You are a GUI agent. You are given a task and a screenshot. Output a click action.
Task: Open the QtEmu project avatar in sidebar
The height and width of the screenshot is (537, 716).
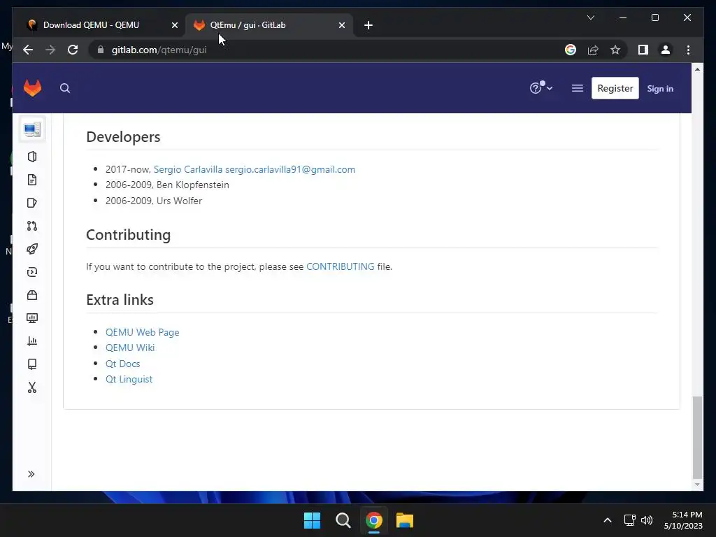[32, 129]
